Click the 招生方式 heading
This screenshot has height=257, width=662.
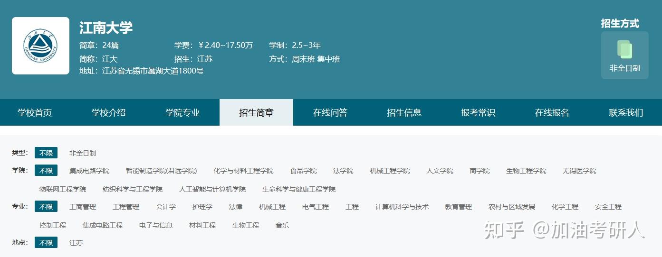(x=620, y=23)
